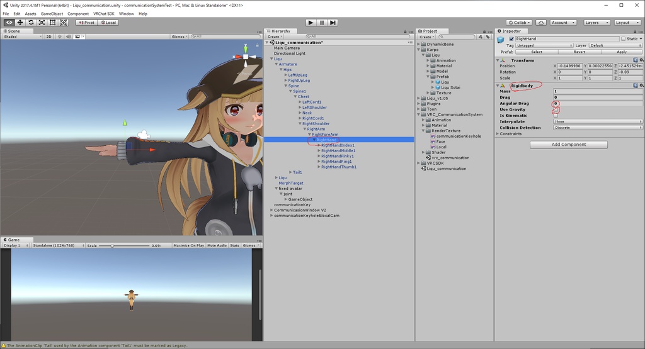Open the Collab dropdown
The image size is (645, 349).
[x=519, y=23]
